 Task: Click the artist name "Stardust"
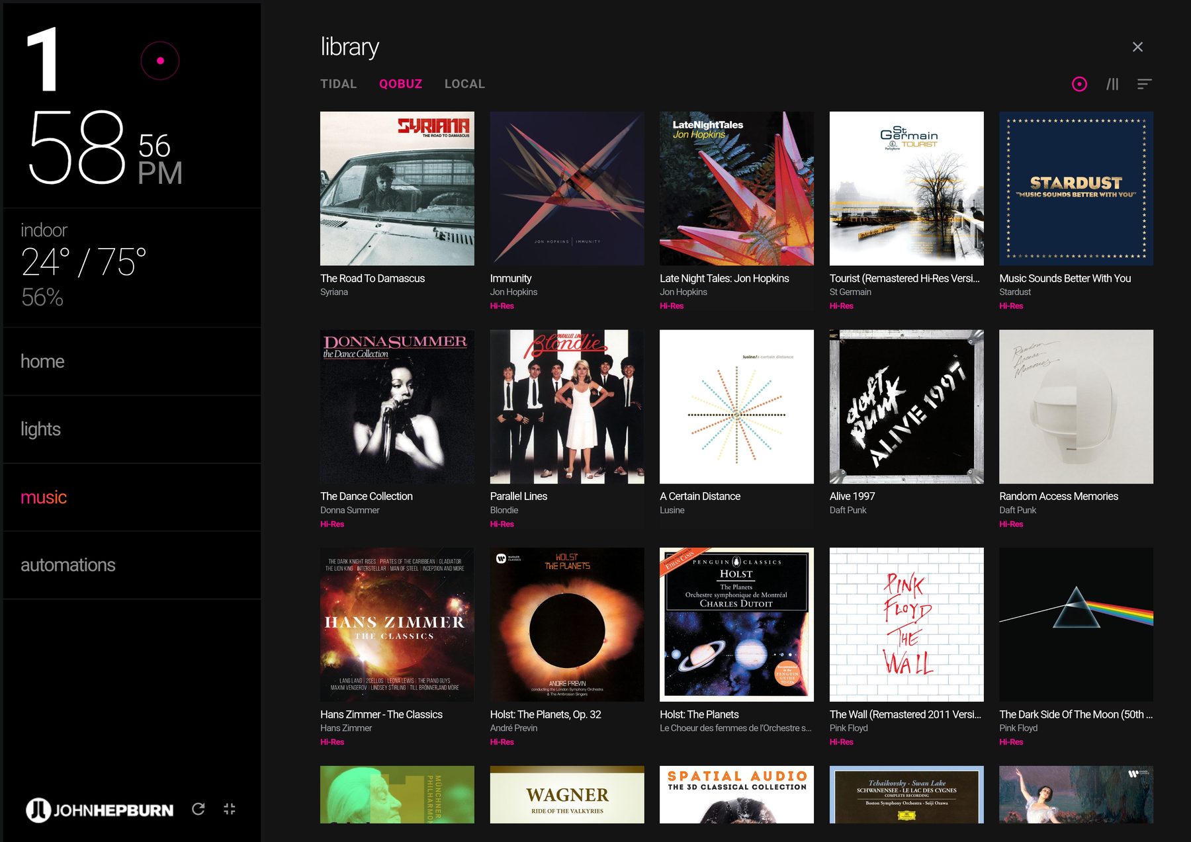[x=1015, y=292]
